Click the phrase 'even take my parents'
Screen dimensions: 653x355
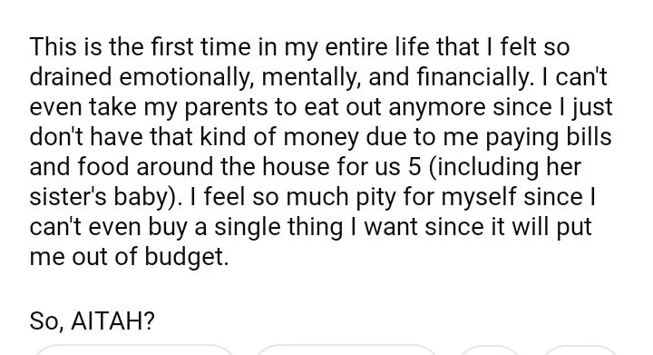[x=149, y=107]
